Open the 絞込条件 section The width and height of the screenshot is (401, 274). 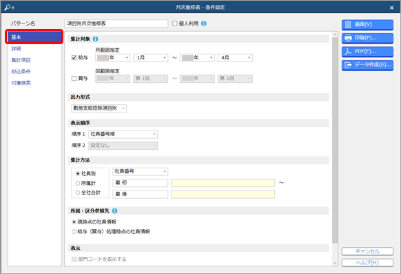tap(21, 72)
